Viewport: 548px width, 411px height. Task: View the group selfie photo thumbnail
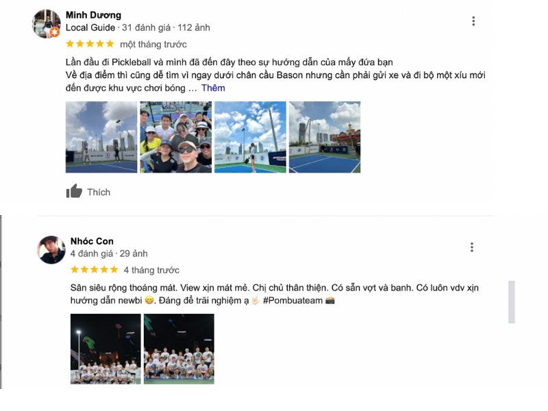click(x=176, y=137)
